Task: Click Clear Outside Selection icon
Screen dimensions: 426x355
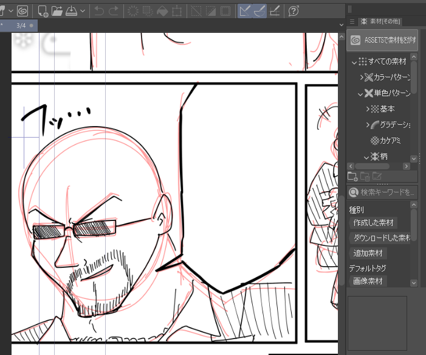Action: [148, 11]
